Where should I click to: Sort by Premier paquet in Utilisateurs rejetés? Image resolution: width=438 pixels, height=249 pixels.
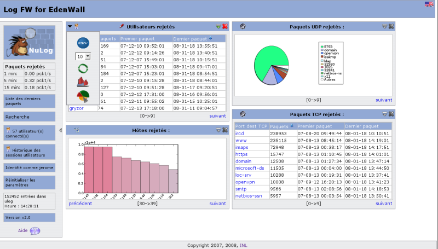click(x=137, y=39)
